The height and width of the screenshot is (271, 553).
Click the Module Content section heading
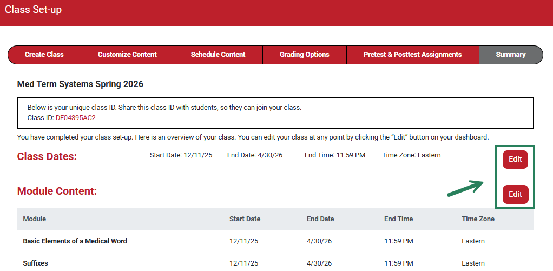pyautogui.click(x=57, y=191)
